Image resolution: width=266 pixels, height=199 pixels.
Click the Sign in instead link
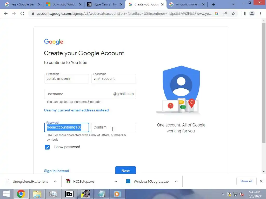[56, 171]
